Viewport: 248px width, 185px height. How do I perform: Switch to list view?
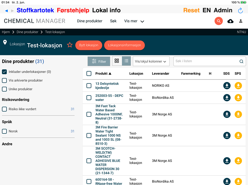[126, 61]
